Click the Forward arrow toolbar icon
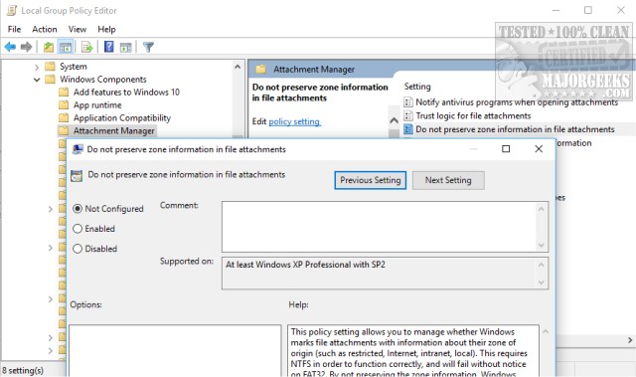 pyautogui.click(x=26, y=47)
